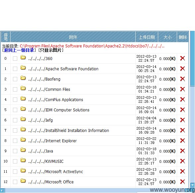The image size is (195, 193).
Task: Delete the 360 folder with red X
Action: (x=182, y=58)
